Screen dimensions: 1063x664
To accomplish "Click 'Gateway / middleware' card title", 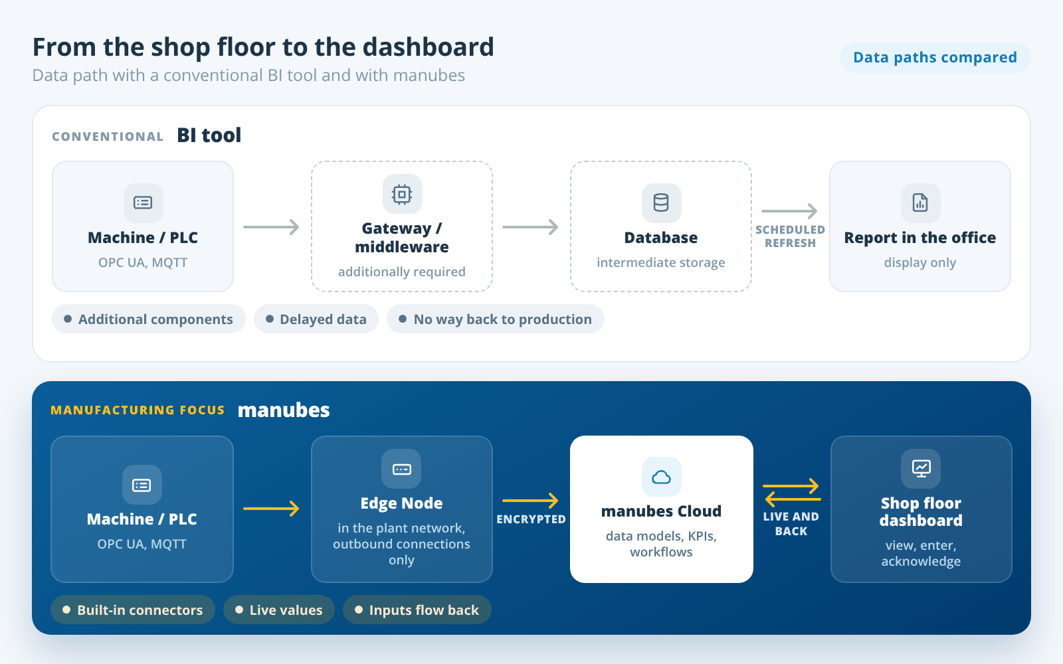I will tap(402, 238).
